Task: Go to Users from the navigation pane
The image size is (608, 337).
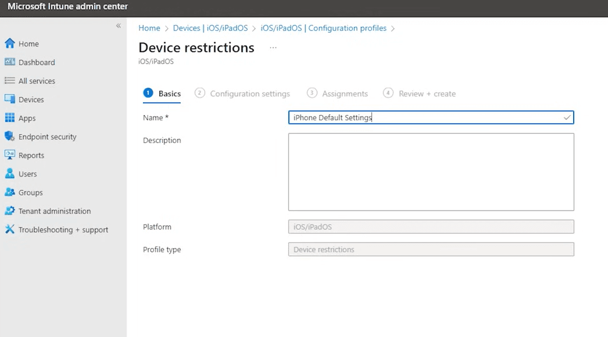Action: [x=28, y=174]
